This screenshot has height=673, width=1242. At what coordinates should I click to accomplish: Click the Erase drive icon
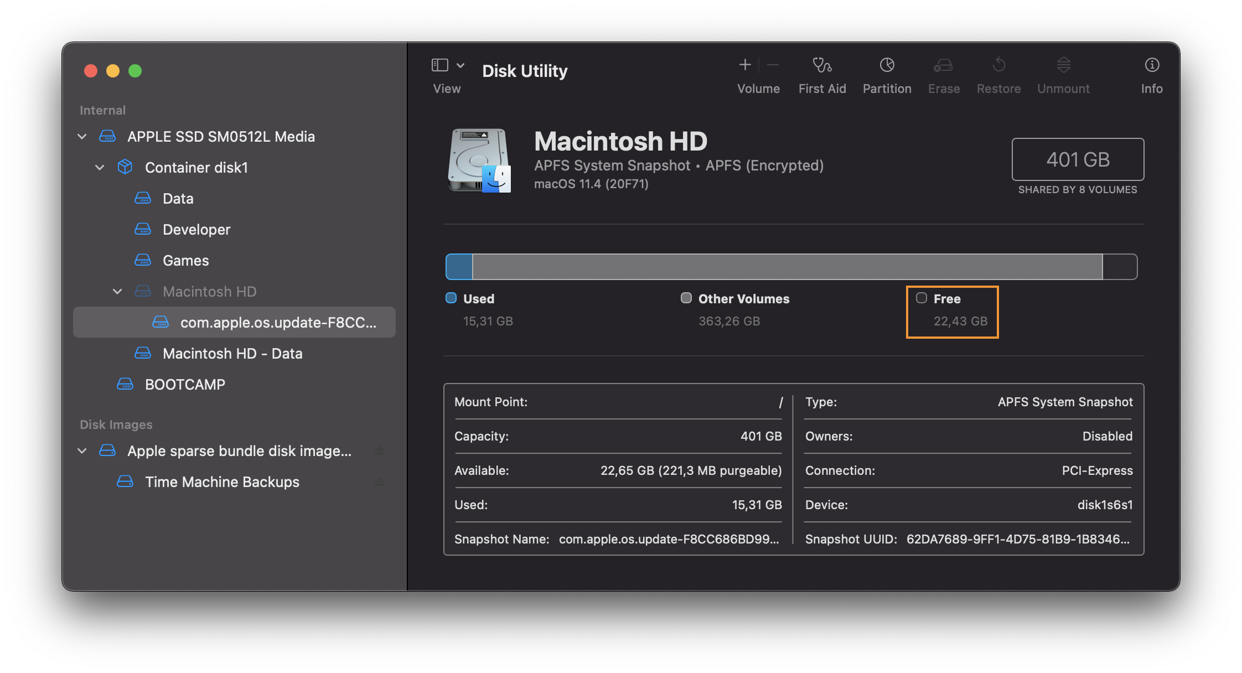[x=943, y=65]
